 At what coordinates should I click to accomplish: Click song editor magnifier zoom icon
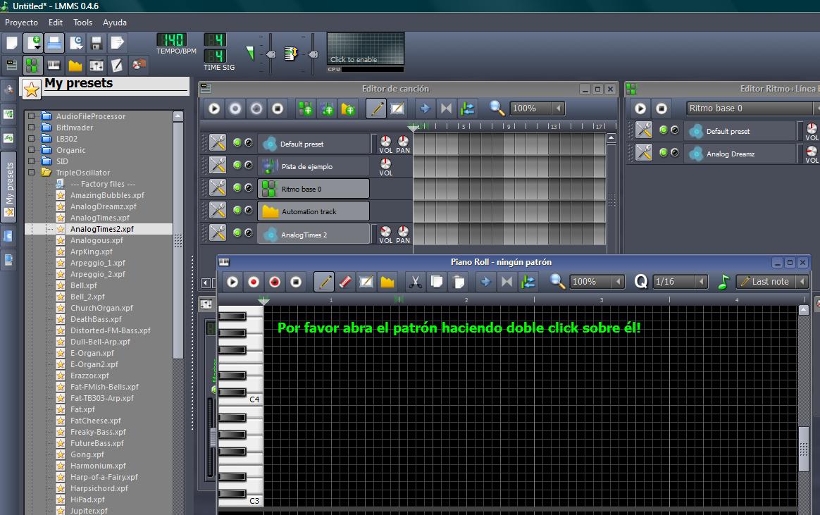click(x=496, y=108)
